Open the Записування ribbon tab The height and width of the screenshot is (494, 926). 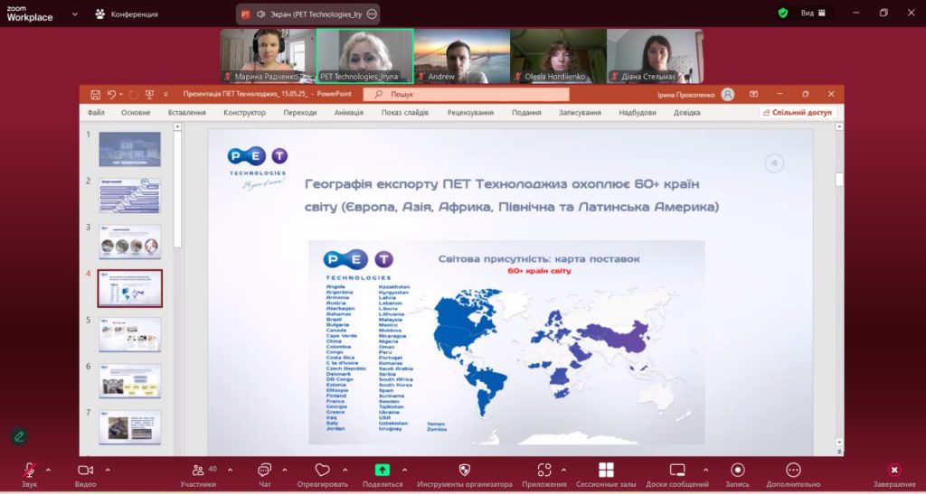580,113
